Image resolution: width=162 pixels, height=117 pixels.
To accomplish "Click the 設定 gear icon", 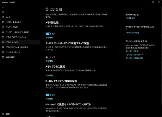I will [x=3, y=114].
